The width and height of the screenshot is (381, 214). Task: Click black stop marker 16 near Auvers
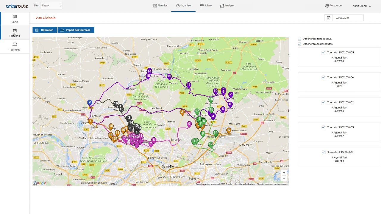tap(116, 104)
